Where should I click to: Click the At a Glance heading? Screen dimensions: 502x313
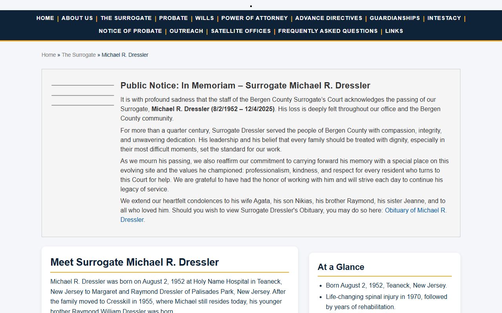point(341,267)
